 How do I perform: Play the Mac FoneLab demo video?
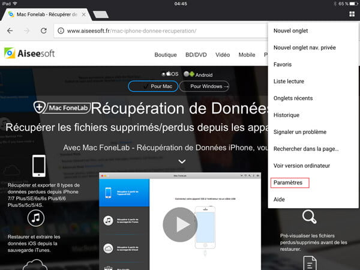180,224
